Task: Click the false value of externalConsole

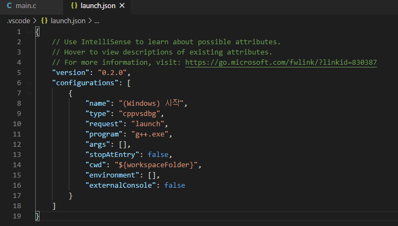Action: [174, 186]
